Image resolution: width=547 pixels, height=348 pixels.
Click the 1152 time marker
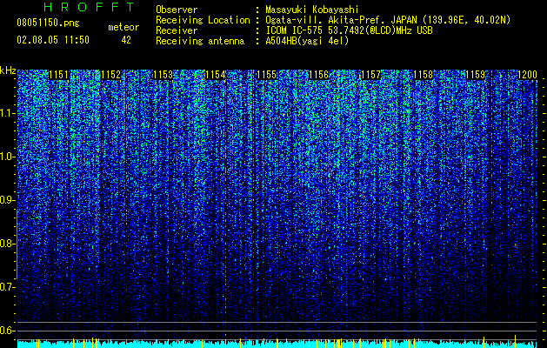(x=111, y=75)
